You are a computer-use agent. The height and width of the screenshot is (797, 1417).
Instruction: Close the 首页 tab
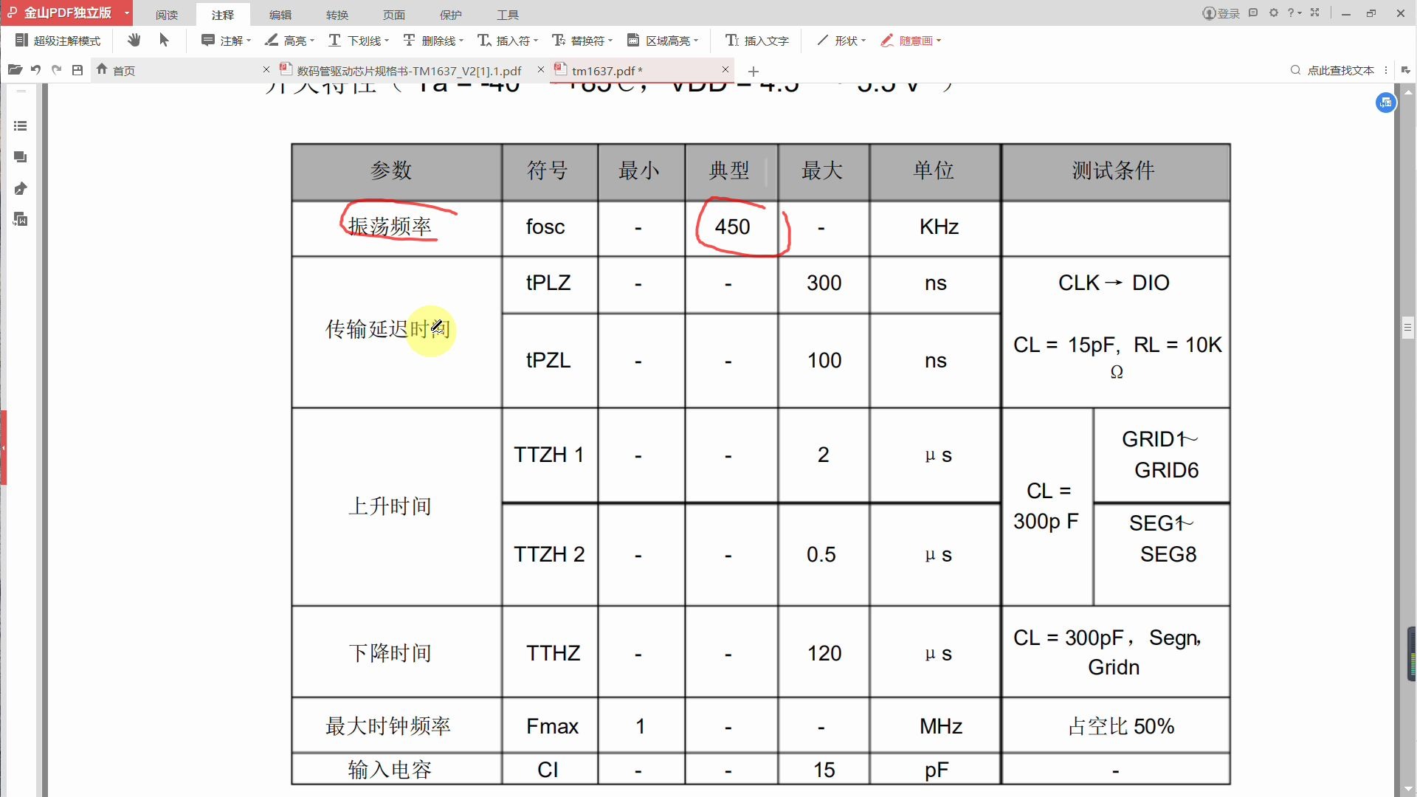click(x=266, y=69)
